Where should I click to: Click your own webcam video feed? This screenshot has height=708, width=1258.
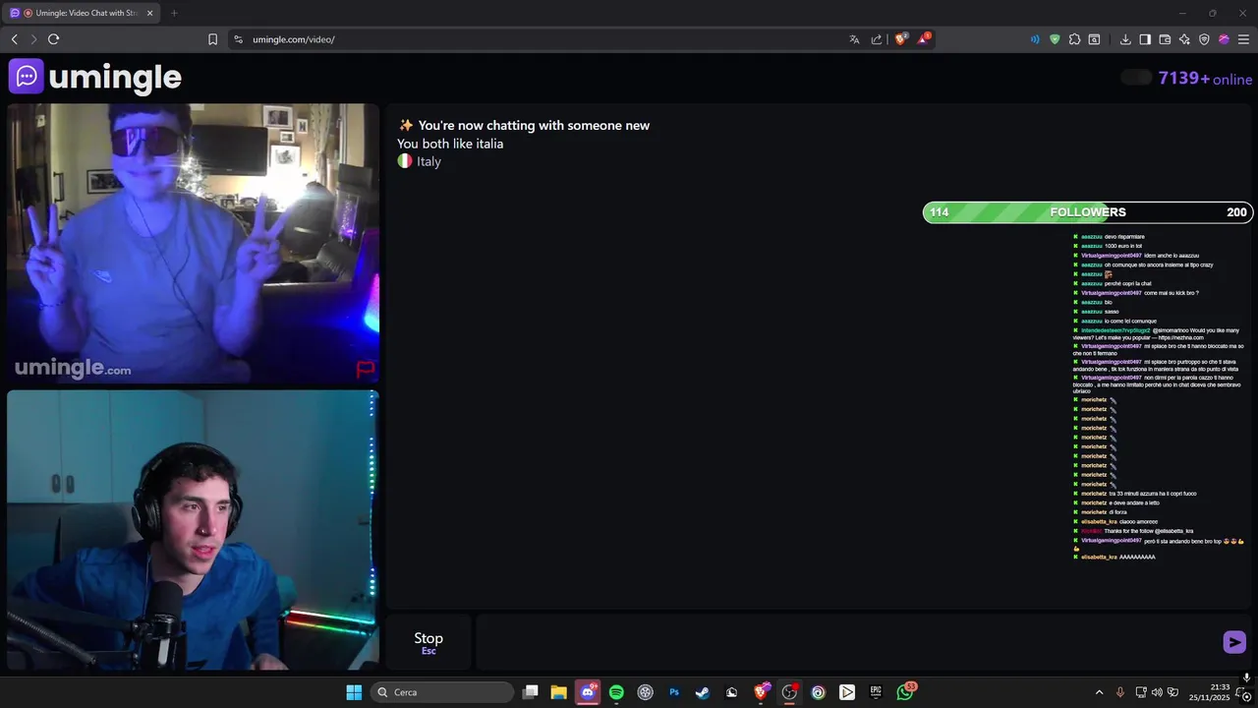pyautogui.click(x=193, y=530)
